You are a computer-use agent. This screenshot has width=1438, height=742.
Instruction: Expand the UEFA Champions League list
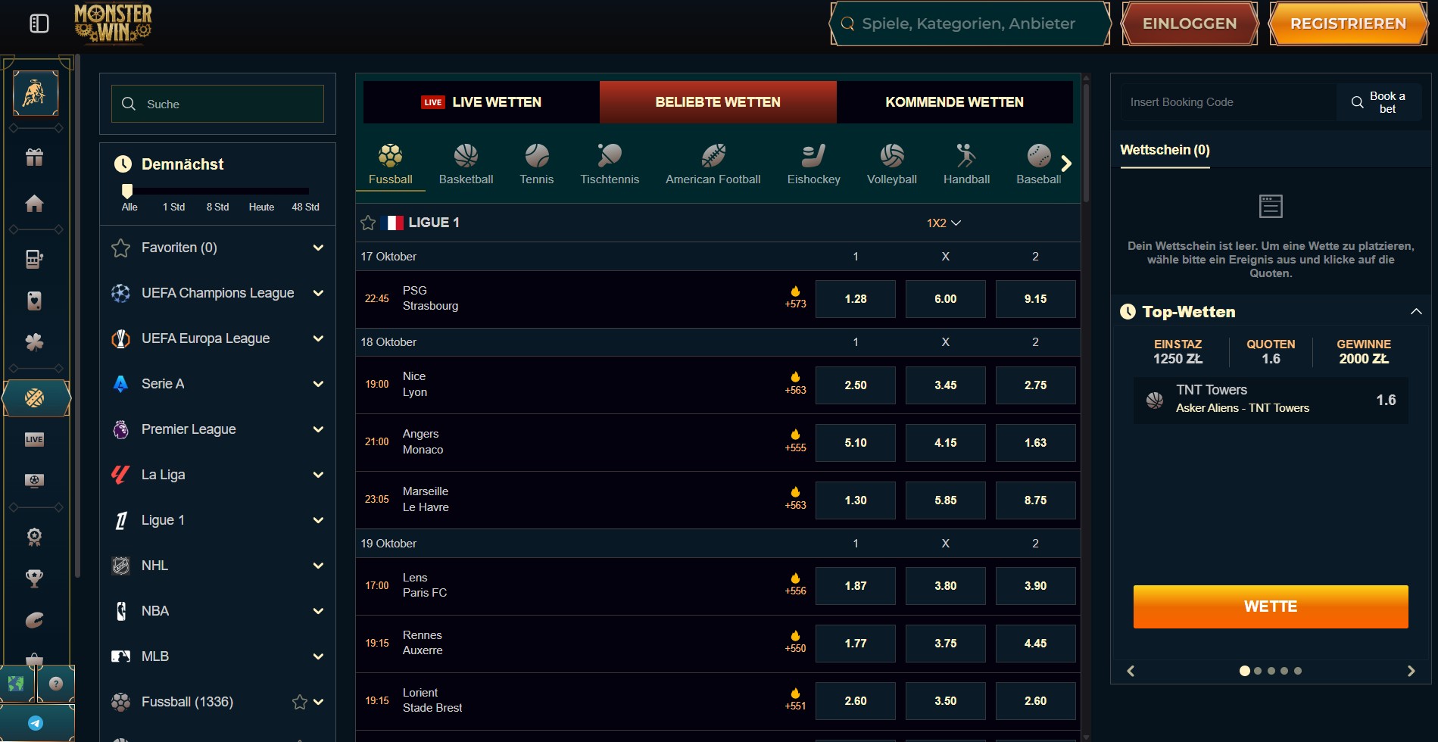318,293
